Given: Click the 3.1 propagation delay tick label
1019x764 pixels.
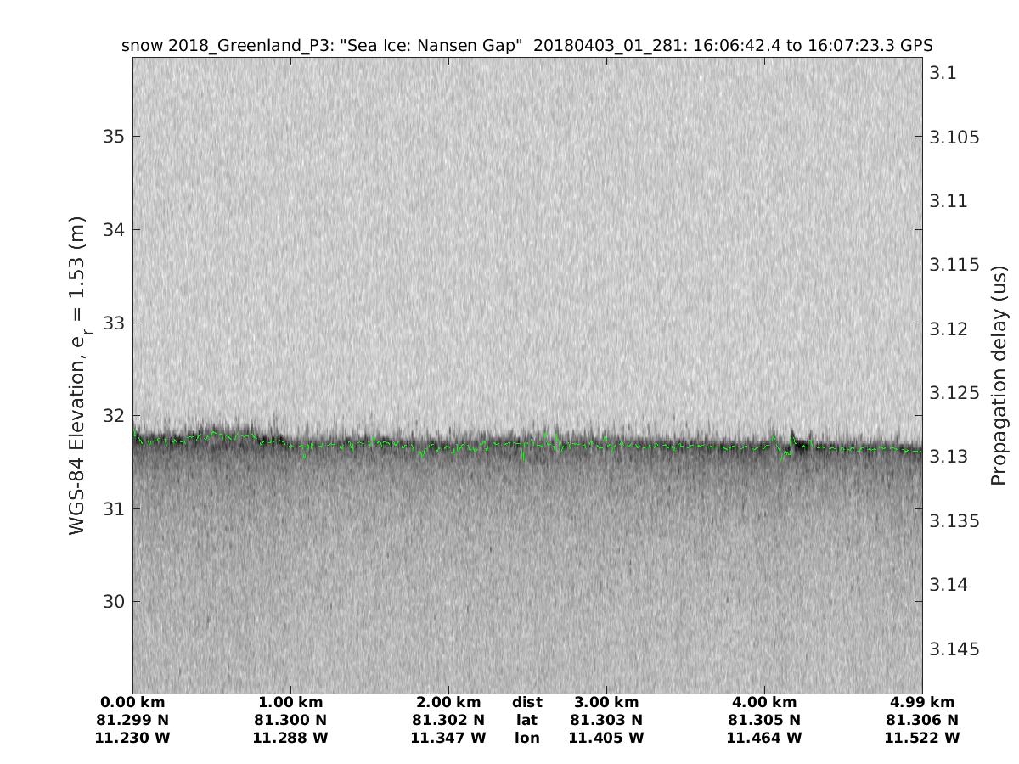Looking at the screenshot, I should 943,73.
